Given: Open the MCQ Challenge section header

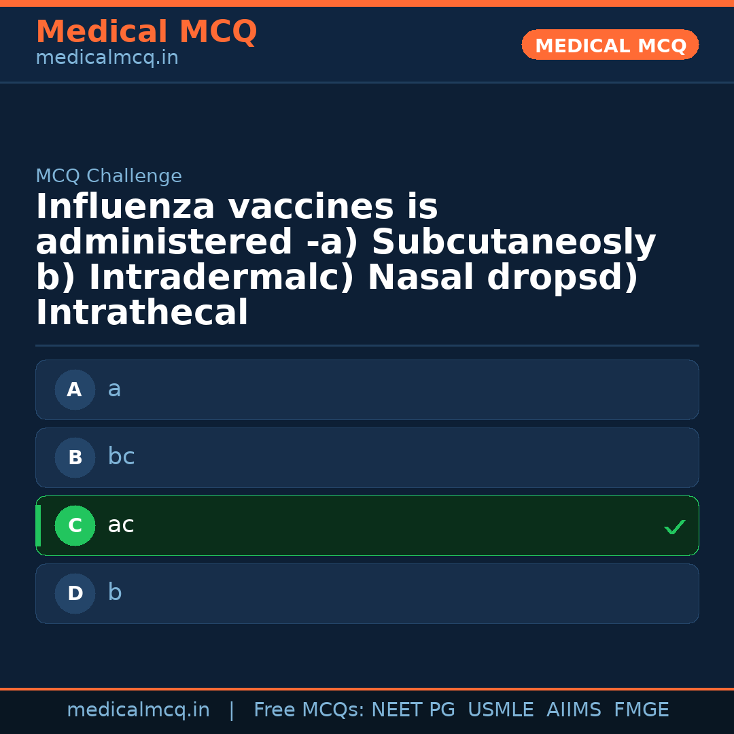Looking at the screenshot, I should click(109, 175).
